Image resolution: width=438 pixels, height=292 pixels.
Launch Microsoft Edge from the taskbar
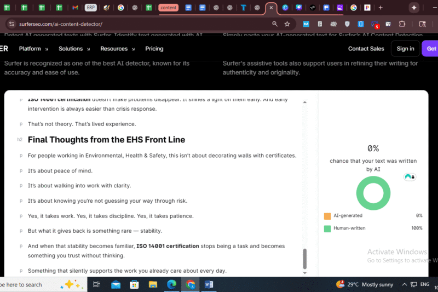tap(171, 284)
